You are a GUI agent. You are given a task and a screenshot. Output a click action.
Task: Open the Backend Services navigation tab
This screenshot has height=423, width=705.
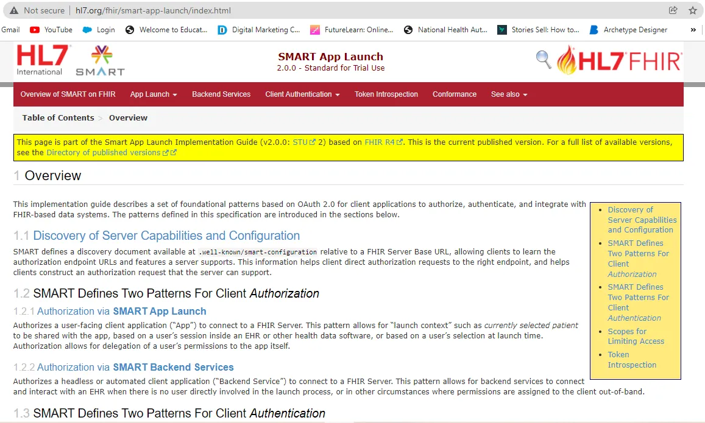click(221, 94)
